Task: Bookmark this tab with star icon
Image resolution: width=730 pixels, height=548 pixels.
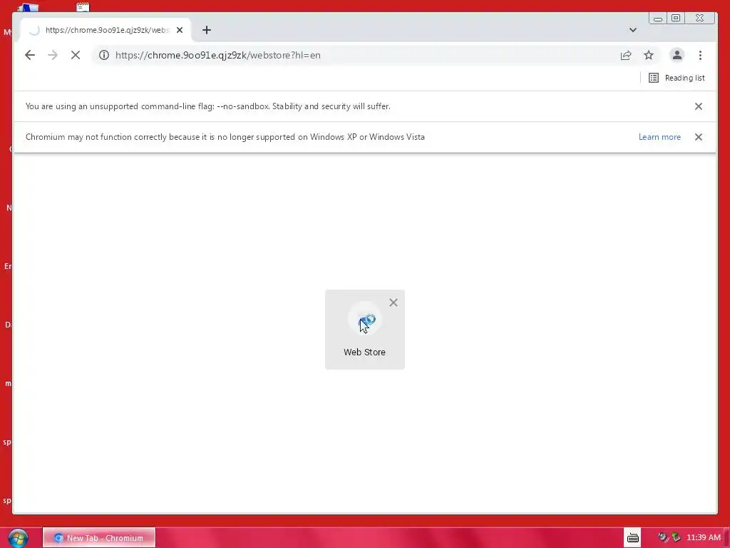Action: [x=649, y=55]
